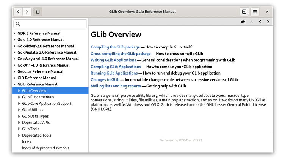Close the documentation browser window
Viewport: 285px width, 160px height.
click(x=267, y=12)
